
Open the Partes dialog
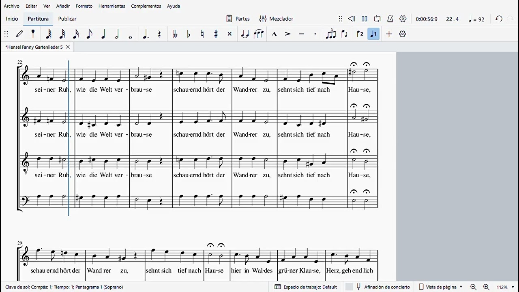pyautogui.click(x=238, y=19)
